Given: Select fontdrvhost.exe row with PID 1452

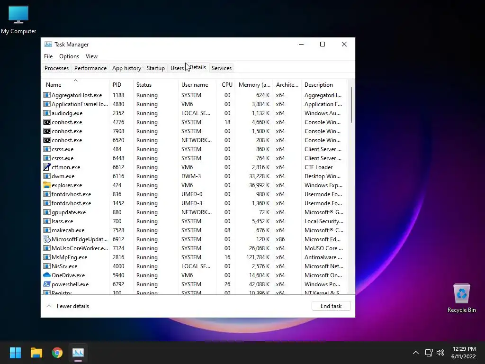Looking at the screenshot, I should [x=194, y=203].
